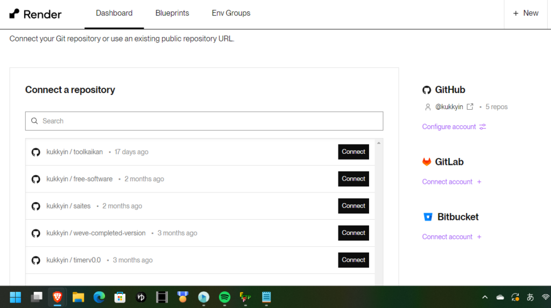Screen dimensions: 551x308
Task: Click the magnifier icon in Search
Action: tap(34, 121)
